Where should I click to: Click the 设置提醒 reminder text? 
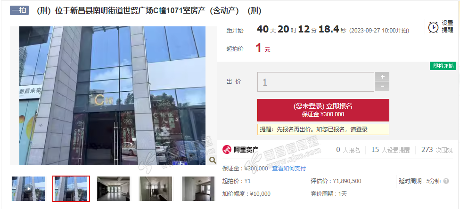coord(448,27)
